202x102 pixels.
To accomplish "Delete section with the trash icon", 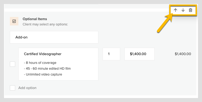I will (x=191, y=10).
